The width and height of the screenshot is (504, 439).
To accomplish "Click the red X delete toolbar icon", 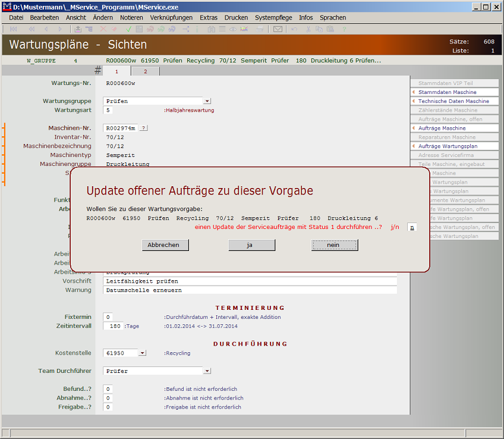I will click(x=104, y=29).
